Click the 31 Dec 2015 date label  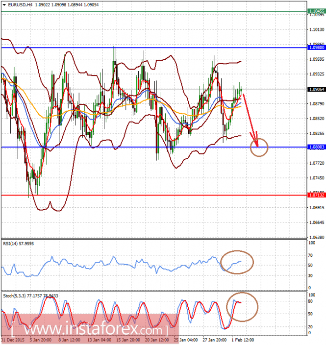13,340
